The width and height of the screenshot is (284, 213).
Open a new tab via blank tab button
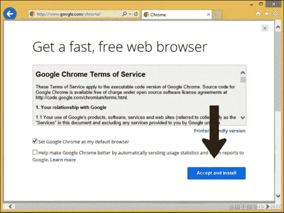[217, 15]
